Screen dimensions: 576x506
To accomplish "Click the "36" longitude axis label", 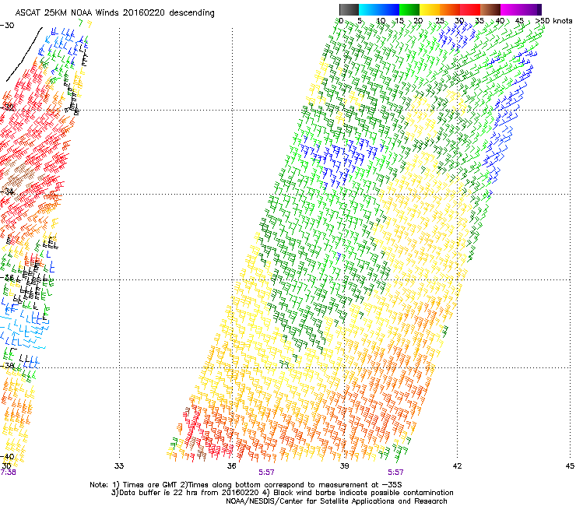I will pyautogui.click(x=231, y=466).
